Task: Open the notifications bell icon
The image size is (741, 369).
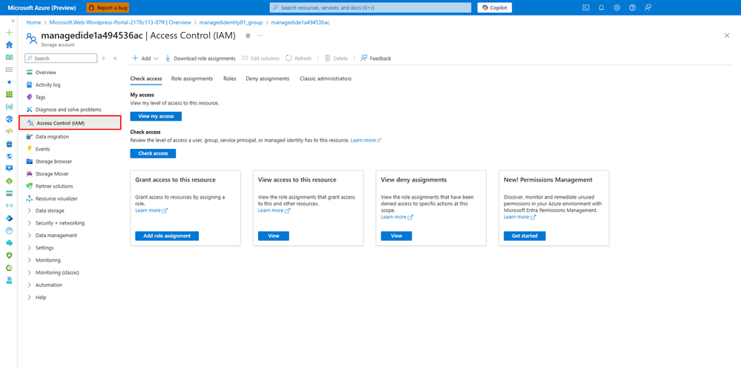Action: [x=601, y=7]
